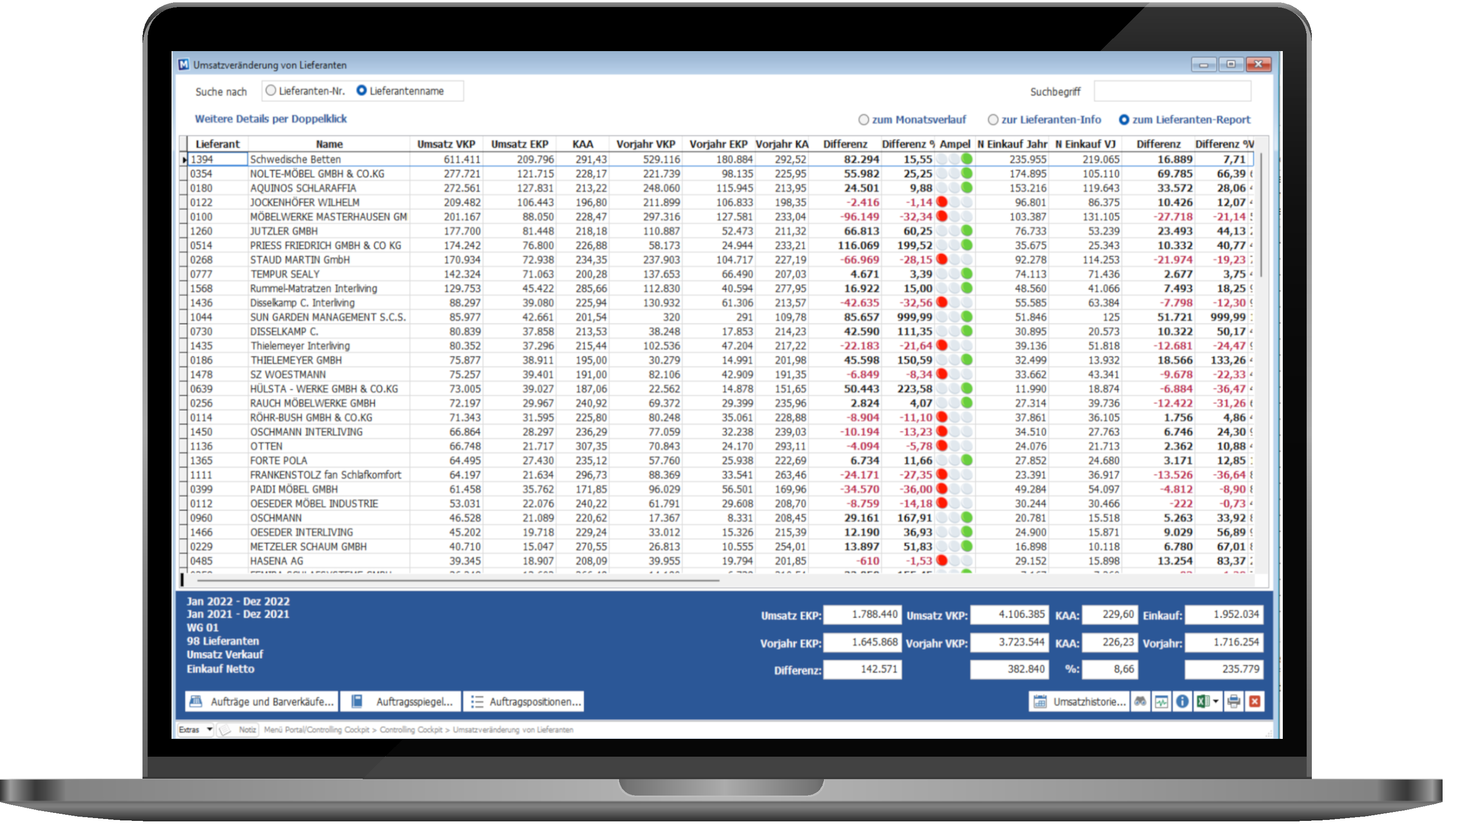The width and height of the screenshot is (1459, 827).
Task: Open the chart/graph view icon
Action: (x=1161, y=701)
